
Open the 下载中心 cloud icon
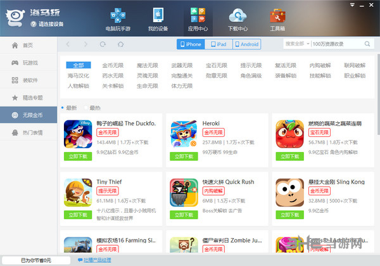point(237,15)
